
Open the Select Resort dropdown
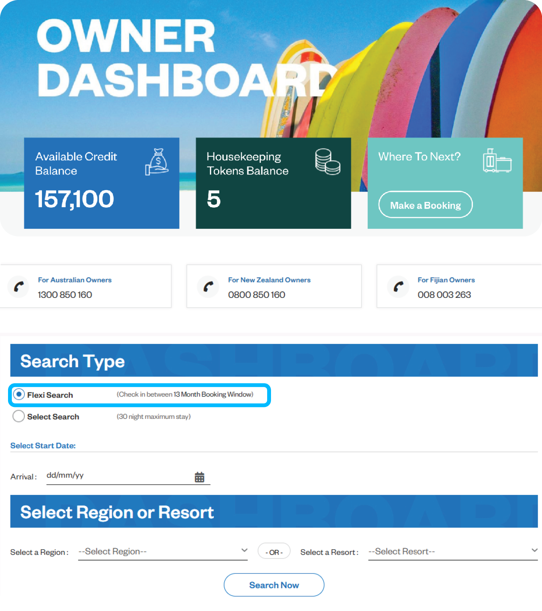453,551
